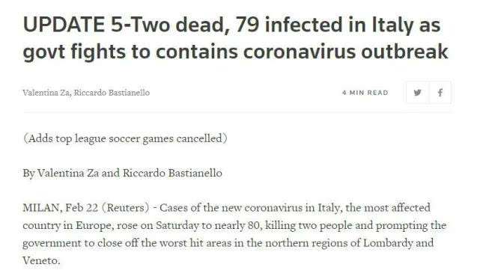Click the 'MILAN, Feb 22' dateline
Screen dimensions: 480x276
pyautogui.click(x=61, y=208)
